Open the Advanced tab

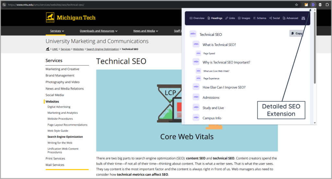point(290,18)
